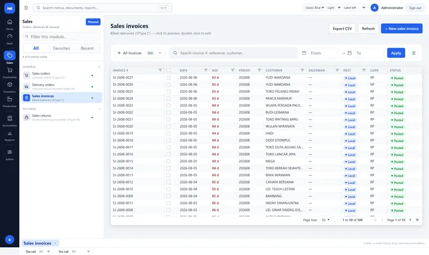
Task: Switch to the Favorites tab
Action: click(x=61, y=48)
